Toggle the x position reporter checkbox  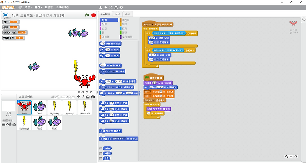(x=101, y=149)
